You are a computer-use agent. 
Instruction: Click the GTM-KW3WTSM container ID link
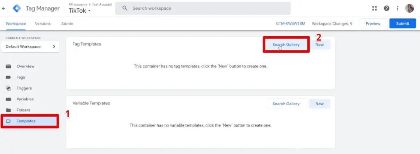[291, 23]
